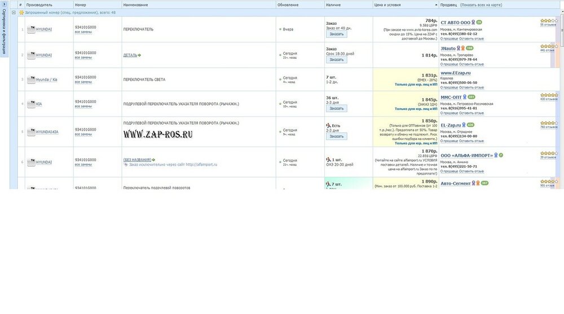Click the TM brand icon in row 2 HYUNDAI
564x314 pixels.
31,55
